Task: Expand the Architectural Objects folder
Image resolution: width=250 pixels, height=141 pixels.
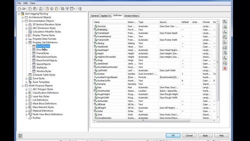Action: click(23, 17)
